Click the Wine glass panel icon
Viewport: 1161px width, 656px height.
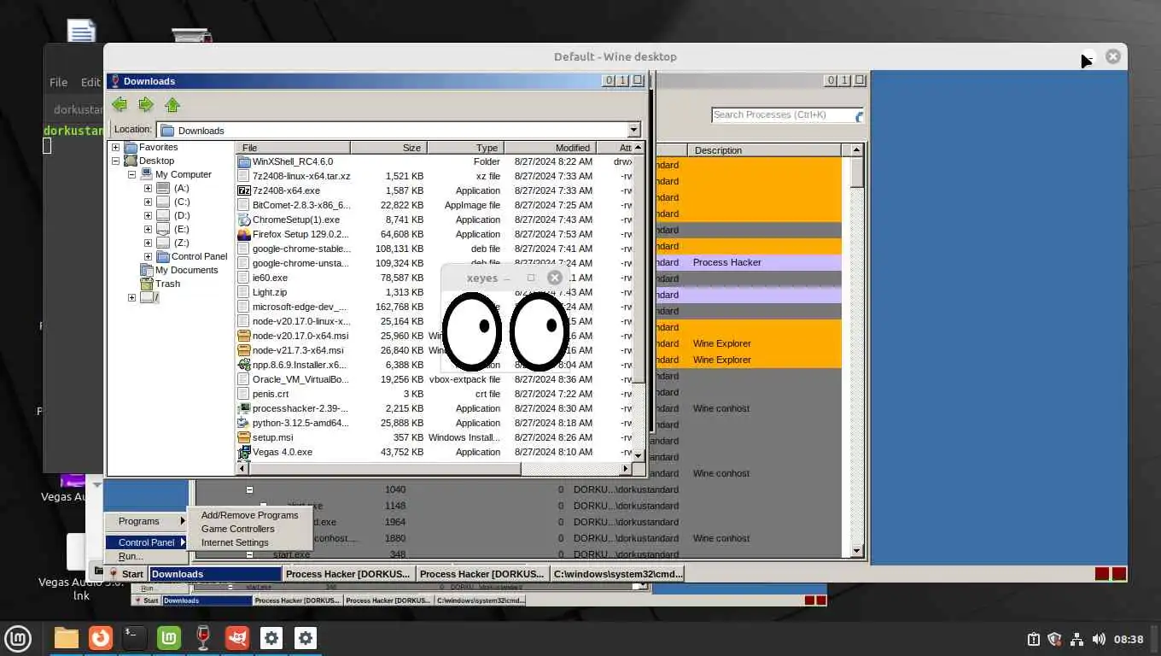(203, 638)
